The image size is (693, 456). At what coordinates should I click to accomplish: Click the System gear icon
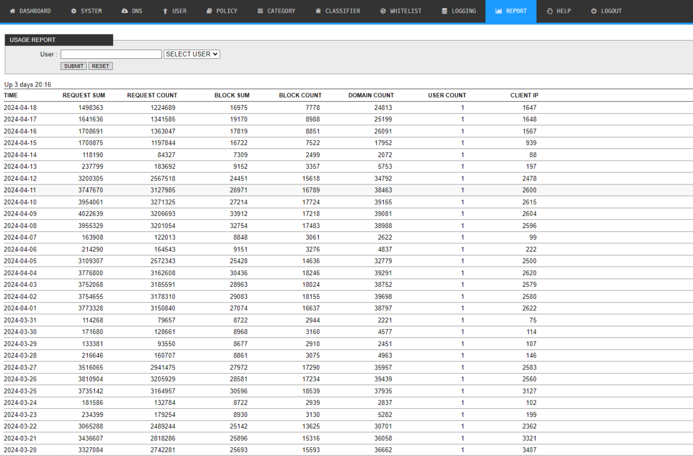coord(74,11)
